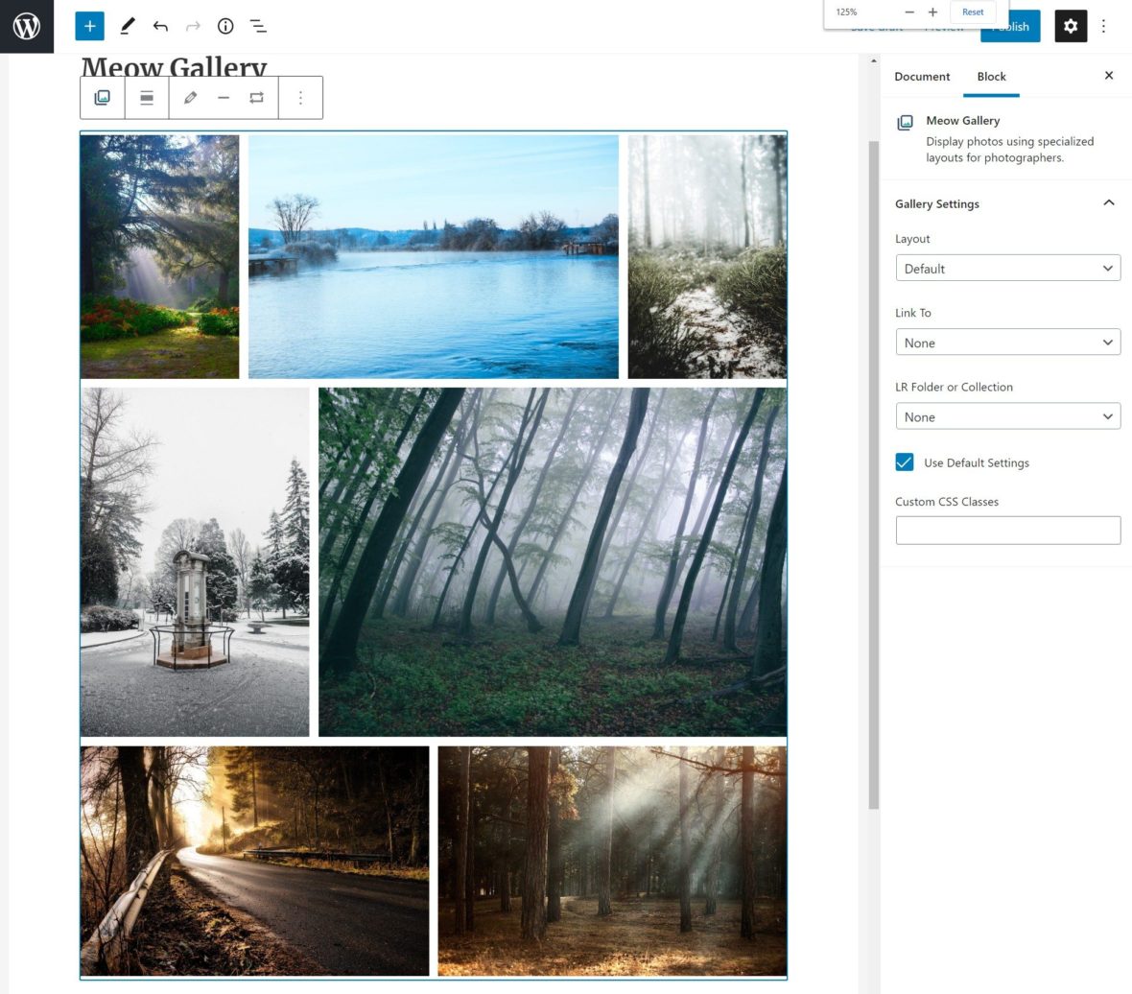
Task: Click the undo arrow in the top toolbar
Action: (160, 26)
